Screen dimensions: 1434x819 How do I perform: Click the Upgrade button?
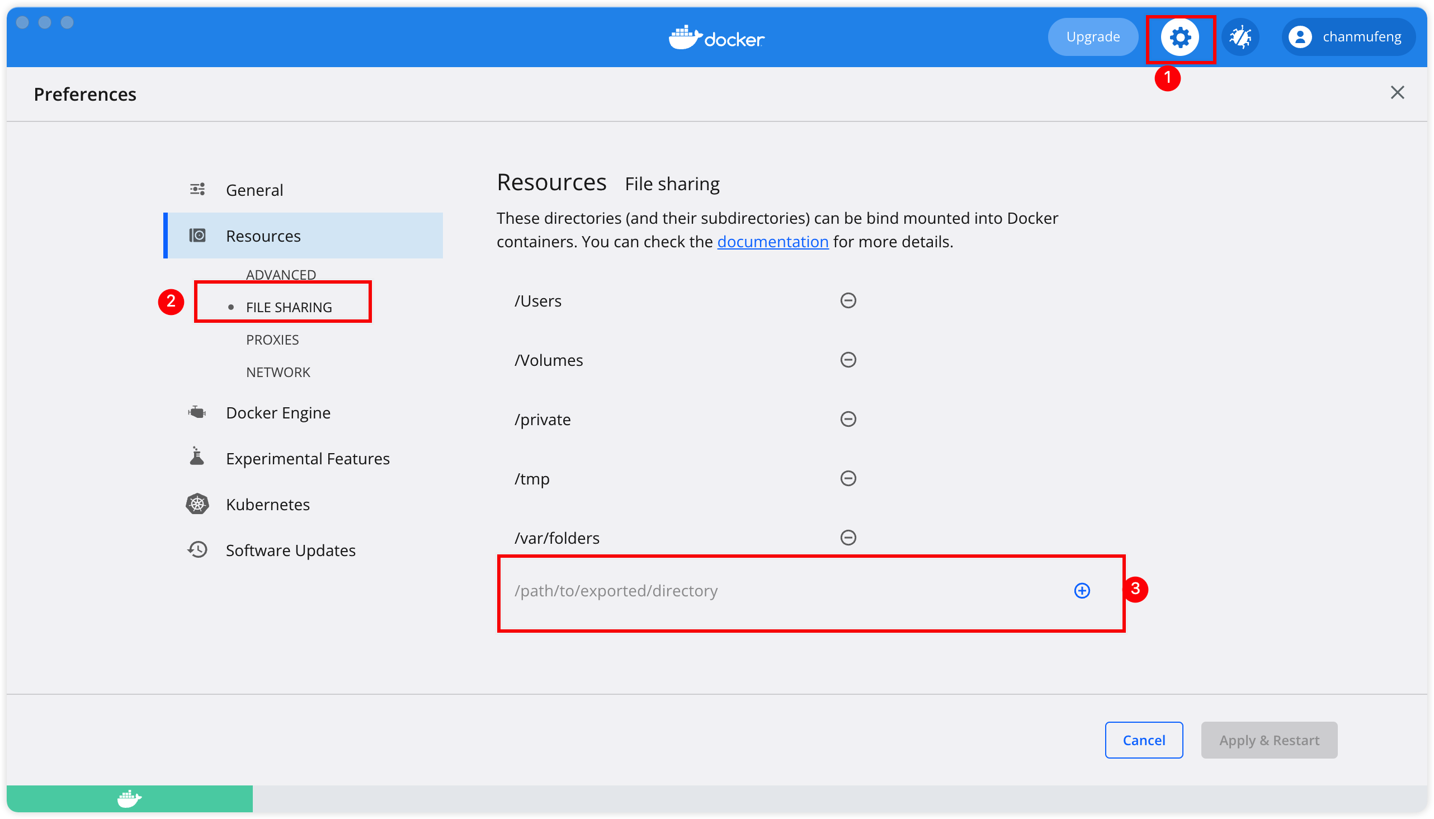click(x=1093, y=36)
